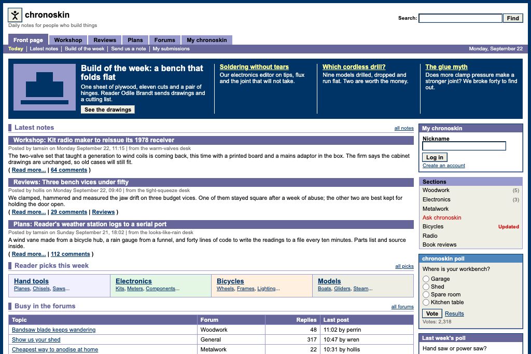Click the chronoskin logo icon
The width and height of the screenshot is (531, 354).
[15, 15]
